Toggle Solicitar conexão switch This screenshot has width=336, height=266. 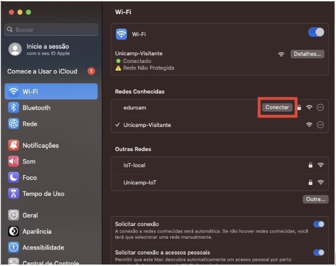point(318,224)
